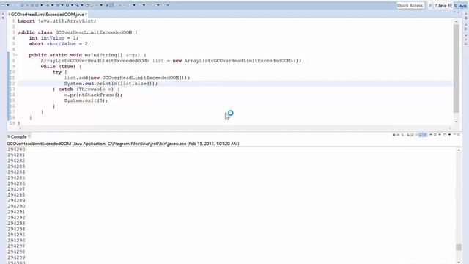Screen dimensions: 469x264
Task: Click the e.printStackTrace() line
Action: (x=93, y=95)
